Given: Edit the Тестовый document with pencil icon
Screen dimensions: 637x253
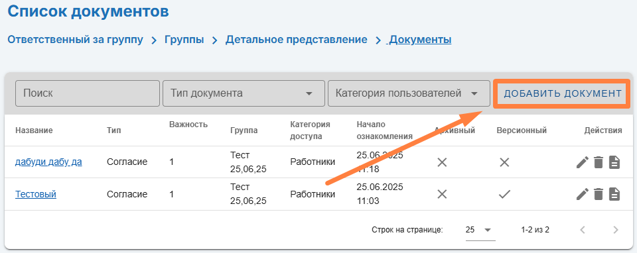Looking at the screenshot, I should click(x=582, y=194).
